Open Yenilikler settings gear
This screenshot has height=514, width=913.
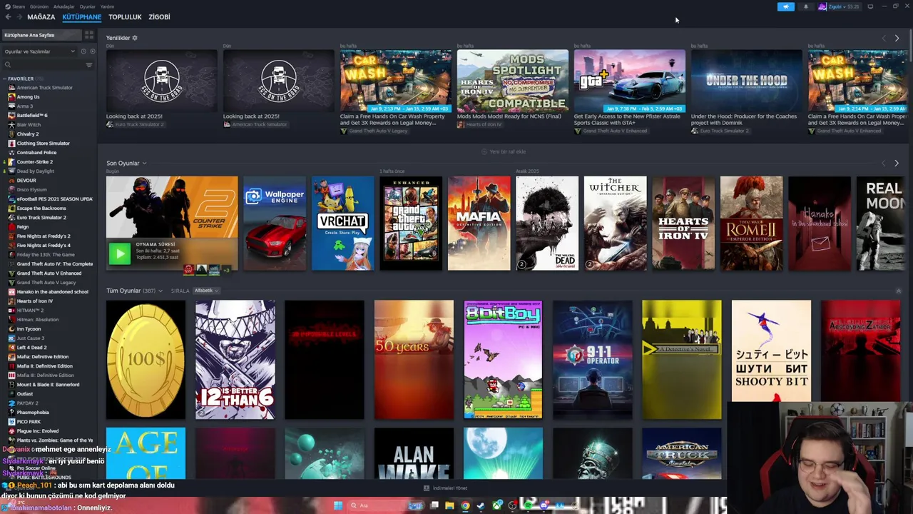pyautogui.click(x=135, y=38)
